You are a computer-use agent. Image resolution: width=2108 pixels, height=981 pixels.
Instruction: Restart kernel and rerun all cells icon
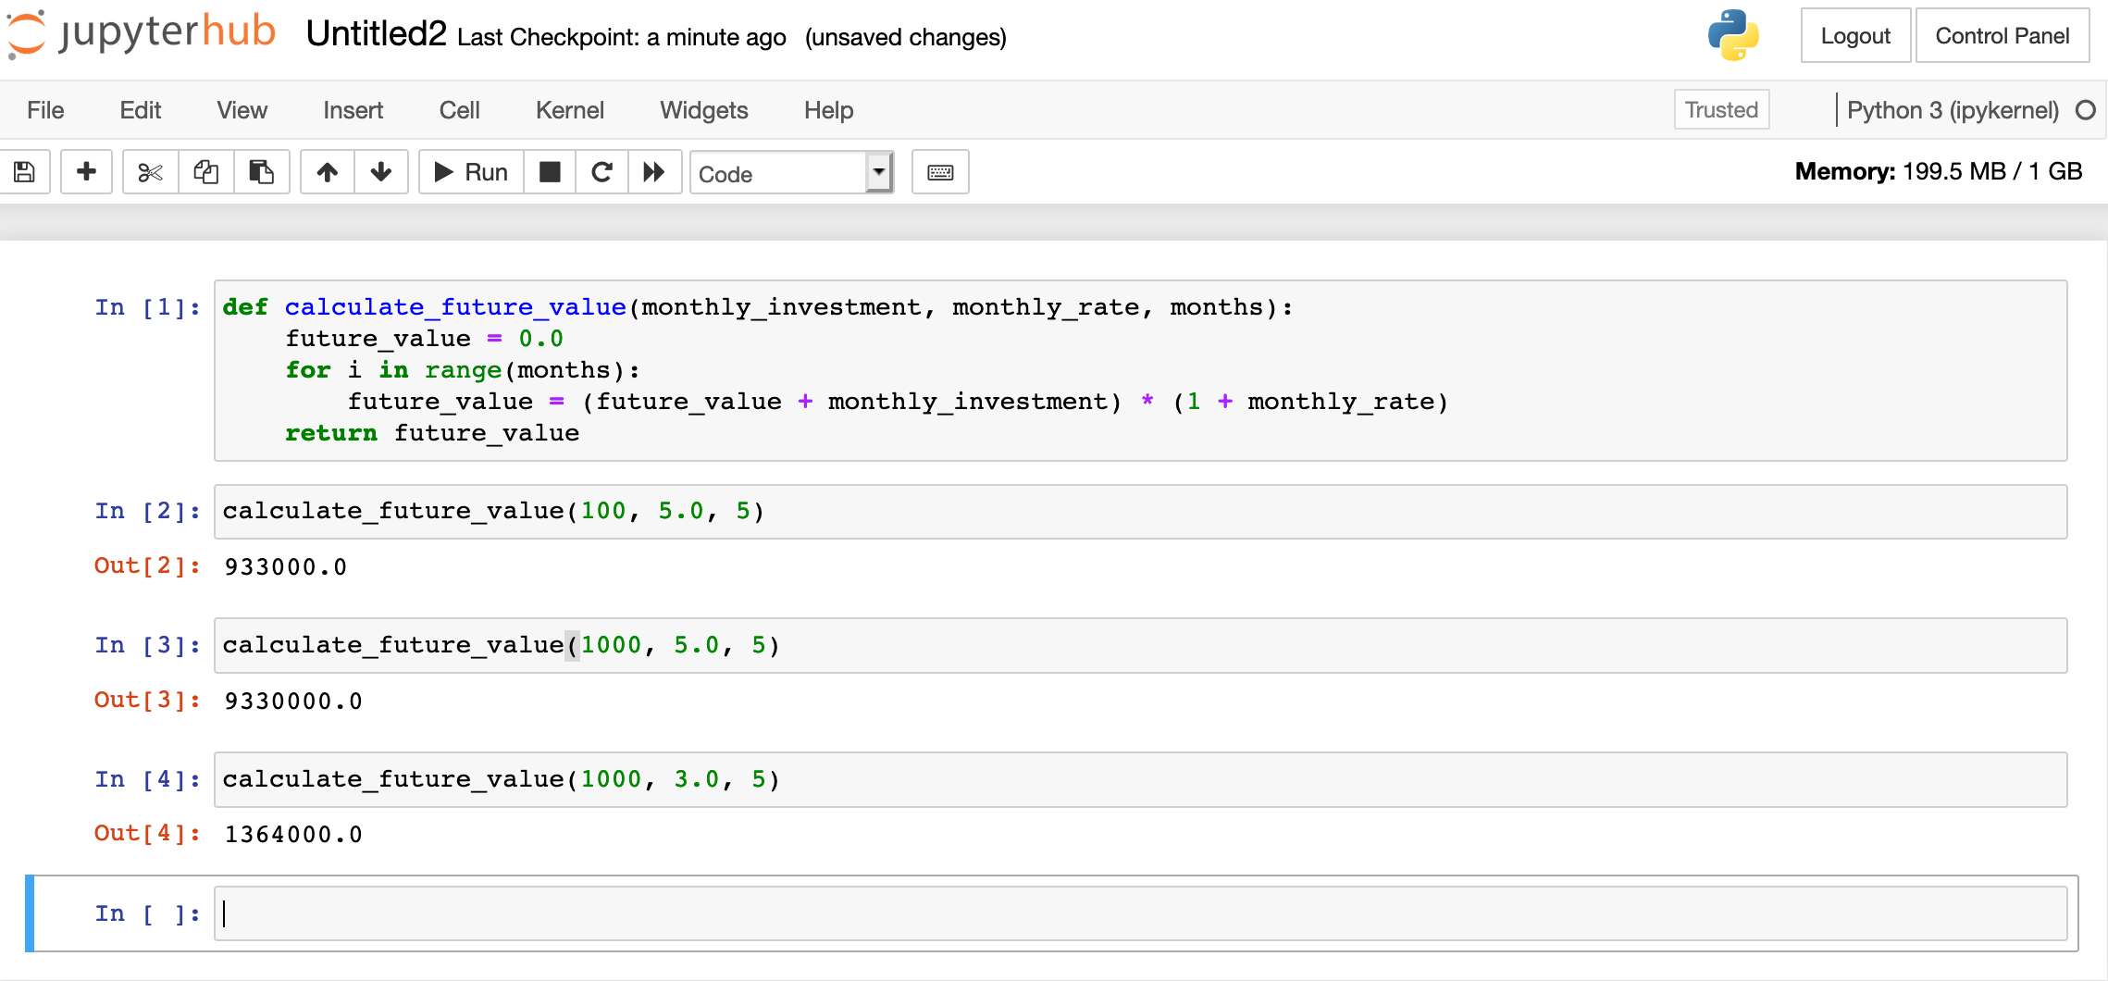tap(654, 172)
